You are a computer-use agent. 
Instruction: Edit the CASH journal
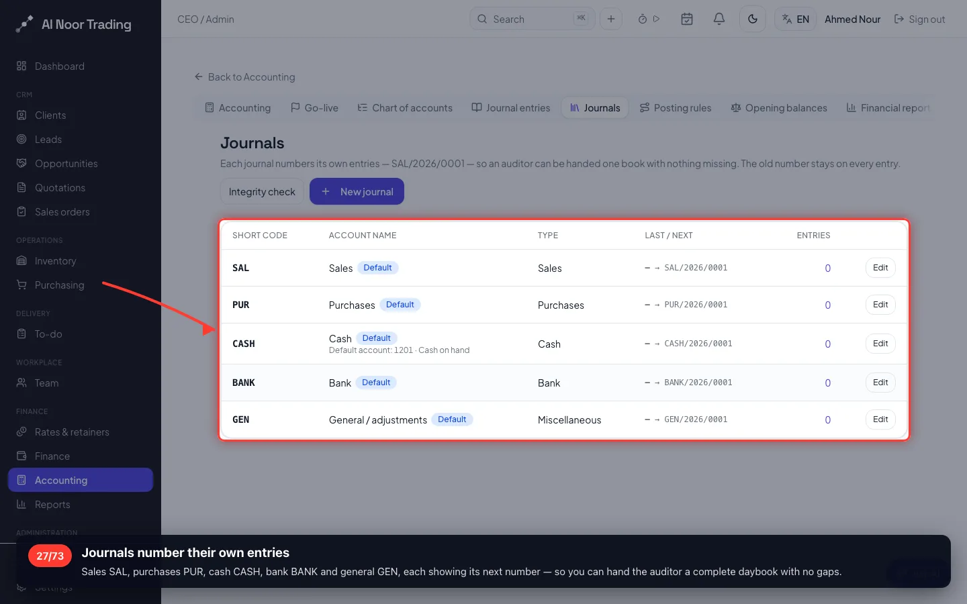click(x=880, y=344)
